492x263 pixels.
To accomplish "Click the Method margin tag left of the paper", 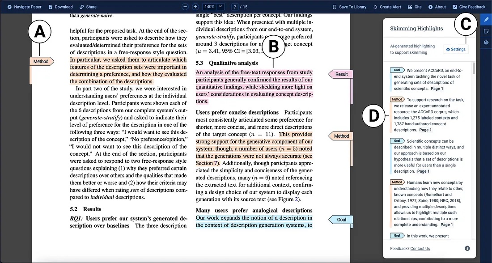I will [x=42, y=62].
